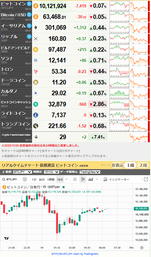Viewport: 151px width, 257px height.
Task: Open the BTCJPY 銘柄 dropdown
Action: 23,172
